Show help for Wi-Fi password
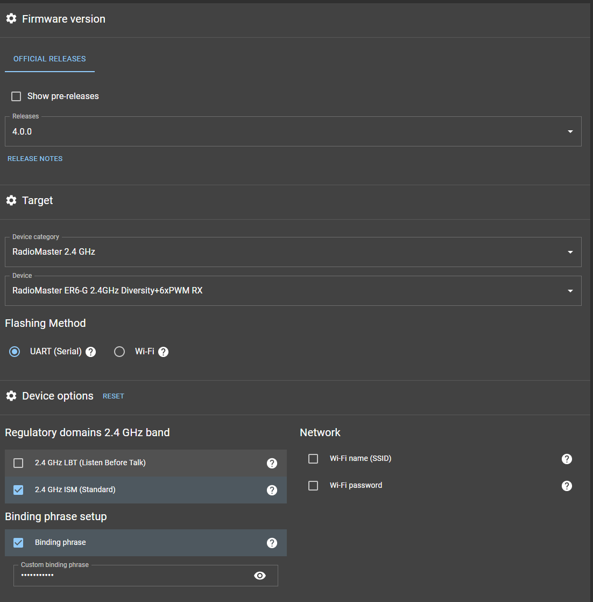The image size is (593, 602). tap(567, 486)
